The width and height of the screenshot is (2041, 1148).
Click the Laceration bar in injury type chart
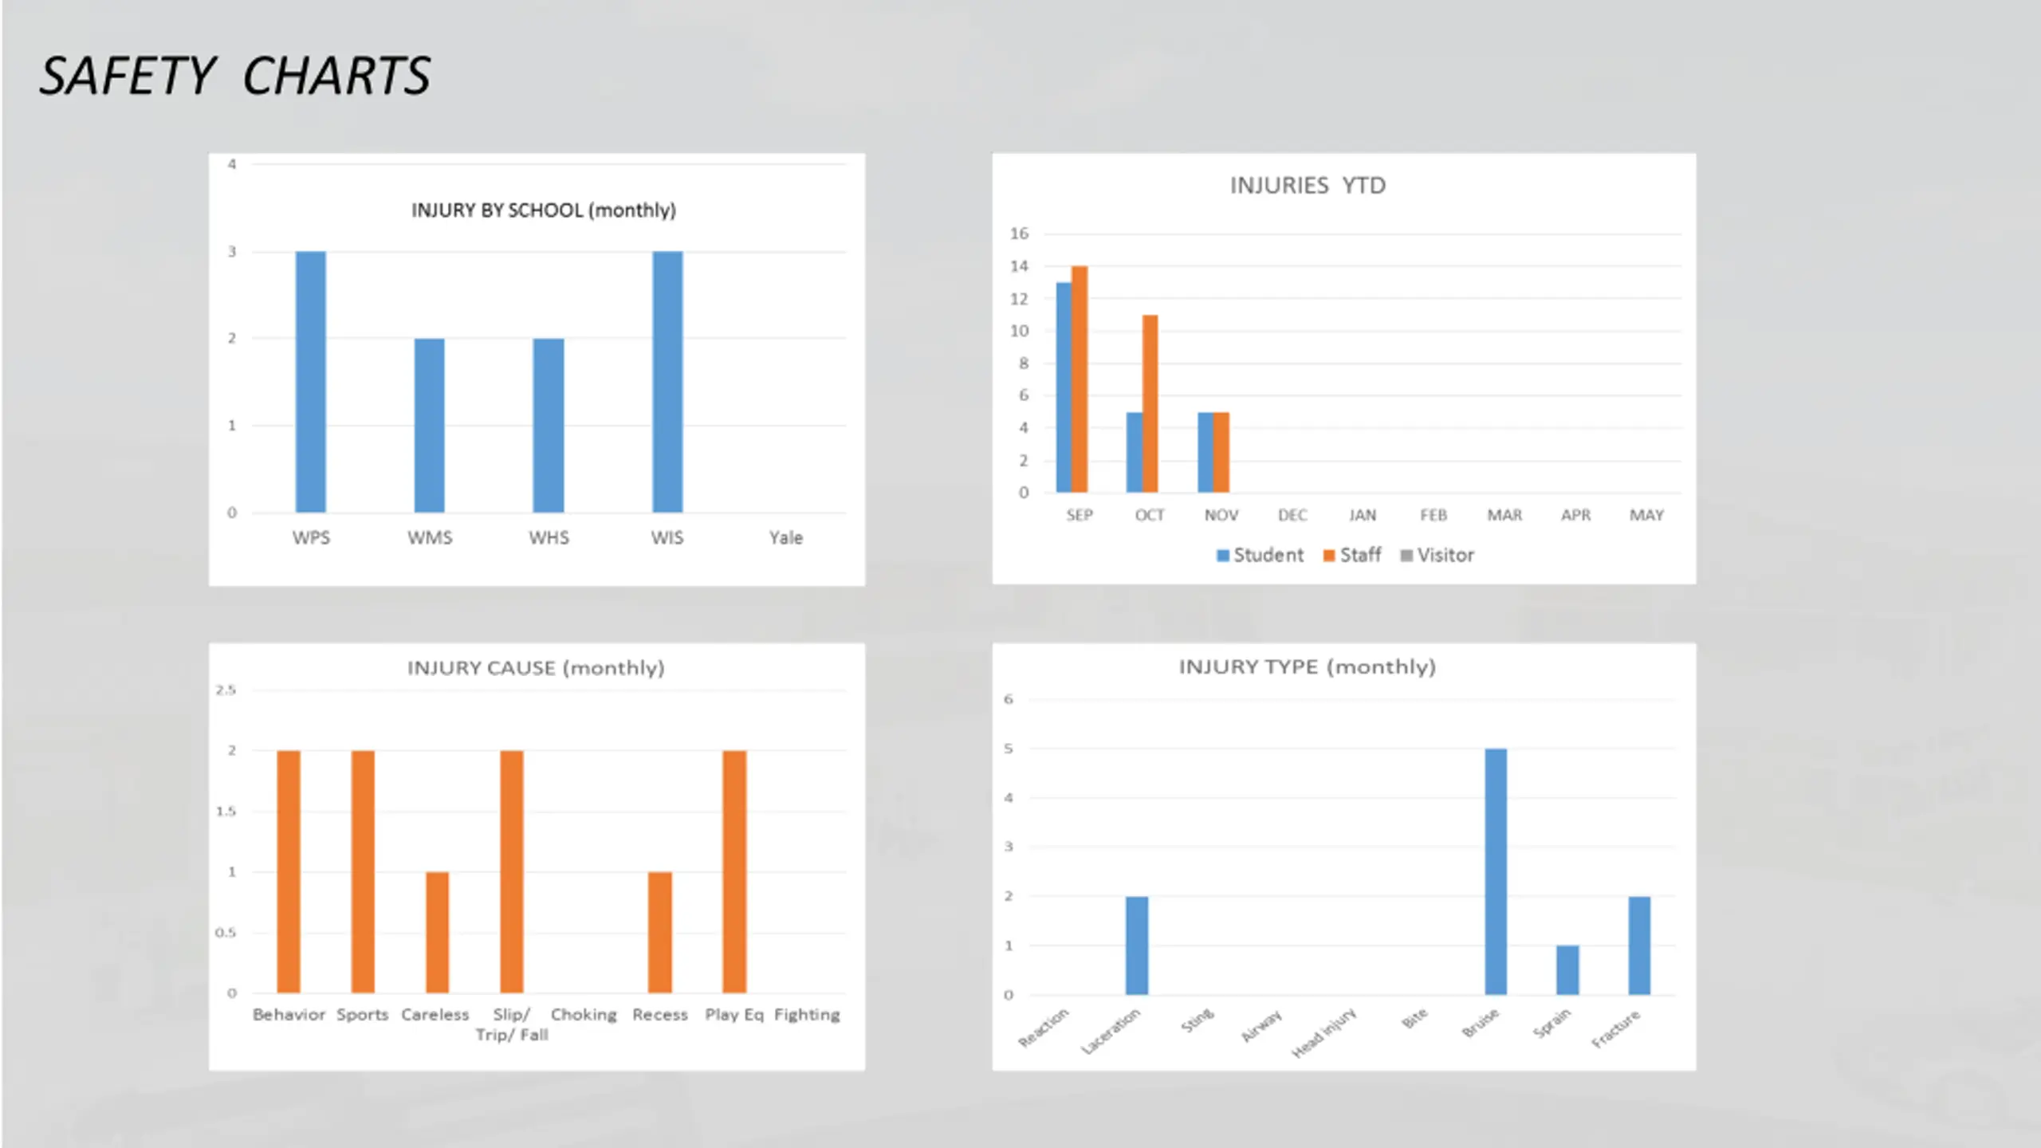pyautogui.click(x=1137, y=946)
